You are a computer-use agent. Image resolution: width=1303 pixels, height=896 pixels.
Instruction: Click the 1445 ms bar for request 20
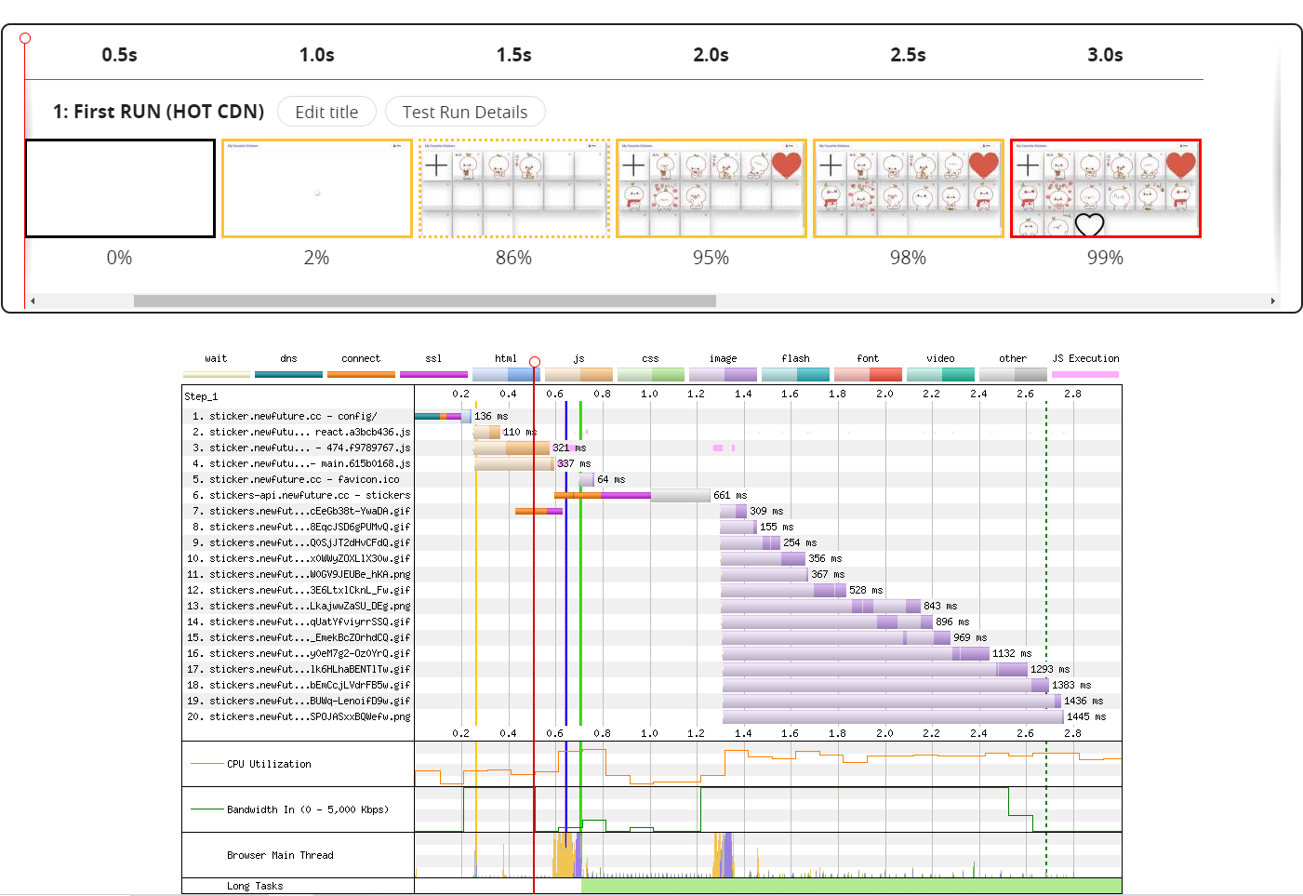pos(893,716)
